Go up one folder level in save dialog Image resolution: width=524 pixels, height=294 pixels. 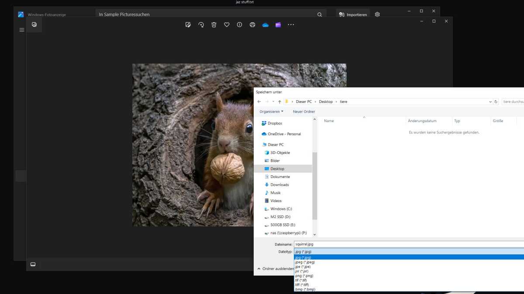279,102
